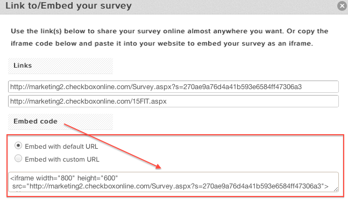Click the instruction paragraph text
The width and height of the screenshot is (348, 204).
click(169, 37)
